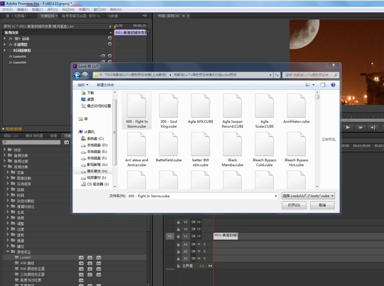Click accelerated badge on RGB 曲线 row
The width and height of the screenshot is (384, 286).
[81, 263]
